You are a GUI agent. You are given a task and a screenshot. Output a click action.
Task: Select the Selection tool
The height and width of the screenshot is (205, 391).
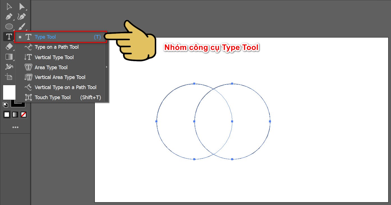(9, 6)
